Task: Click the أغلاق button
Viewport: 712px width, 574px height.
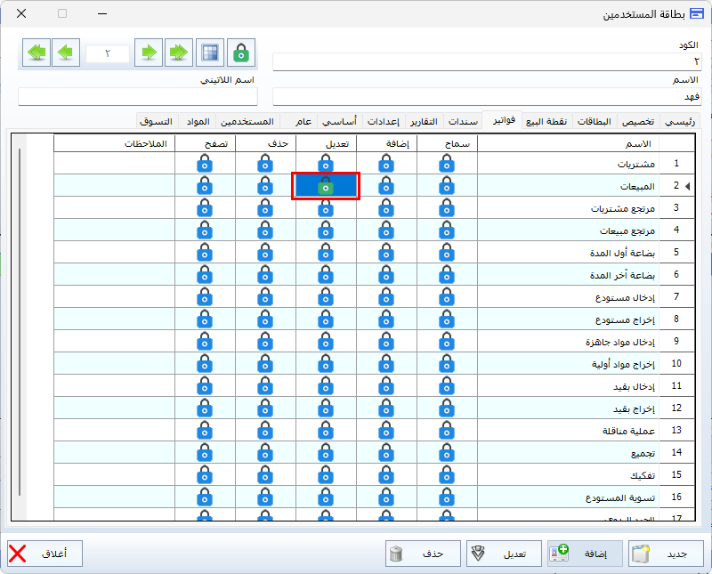Action: [44, 554]
